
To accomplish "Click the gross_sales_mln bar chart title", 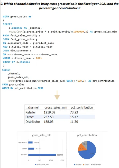I will pyautogui.click(x=42, y=135).
